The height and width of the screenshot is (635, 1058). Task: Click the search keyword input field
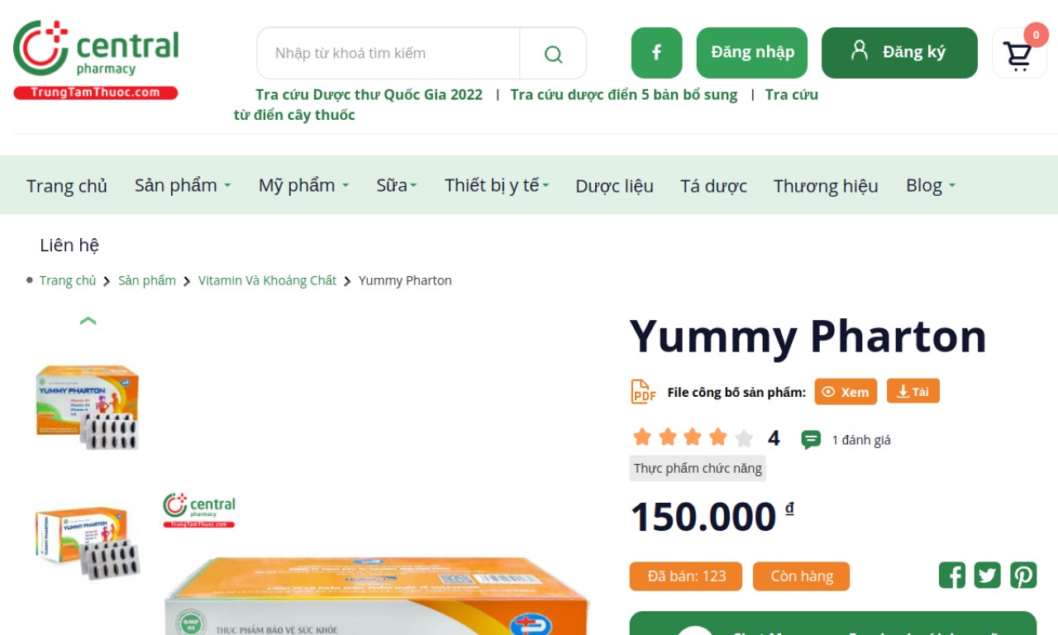click(x=388, y=54)
